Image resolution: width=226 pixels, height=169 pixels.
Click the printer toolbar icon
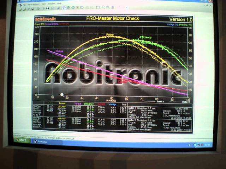pos(38,9)
